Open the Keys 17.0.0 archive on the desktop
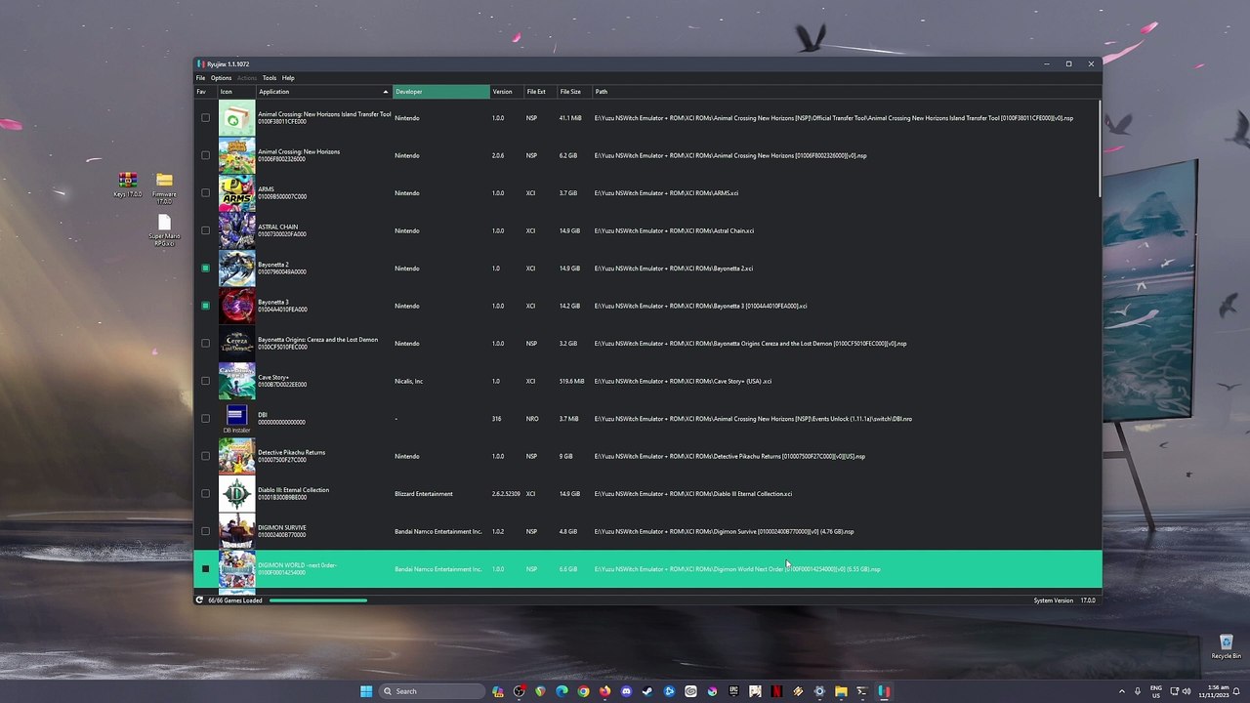 [x=127, y=185]
